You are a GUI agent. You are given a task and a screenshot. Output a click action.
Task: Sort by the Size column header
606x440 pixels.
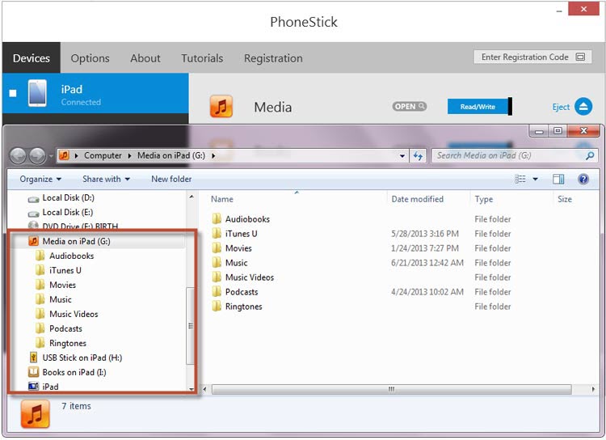tap(565, 199)
